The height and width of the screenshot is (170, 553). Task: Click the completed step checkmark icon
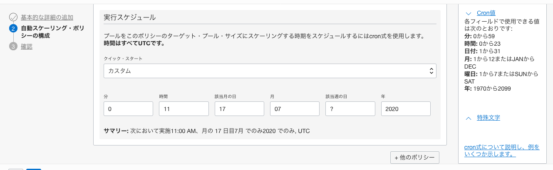tap(13, 17)
